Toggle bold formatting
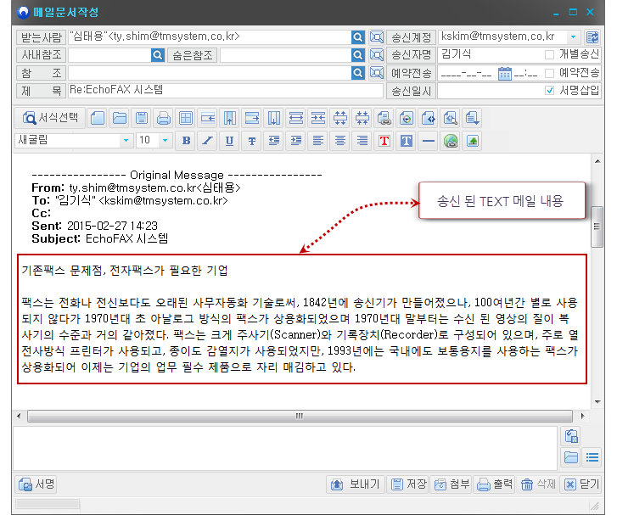The width and height of the screenshot is (617, 515). tap(187, 141)
